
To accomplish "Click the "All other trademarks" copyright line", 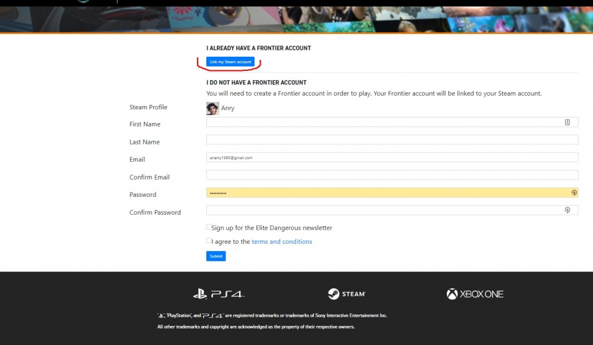I will tap(256, 327).
